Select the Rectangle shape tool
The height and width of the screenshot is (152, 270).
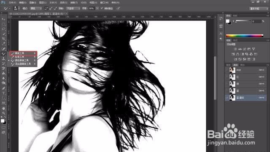point(3,103)
